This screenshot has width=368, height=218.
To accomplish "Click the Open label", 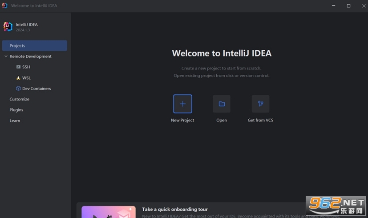I will (222, 120).
